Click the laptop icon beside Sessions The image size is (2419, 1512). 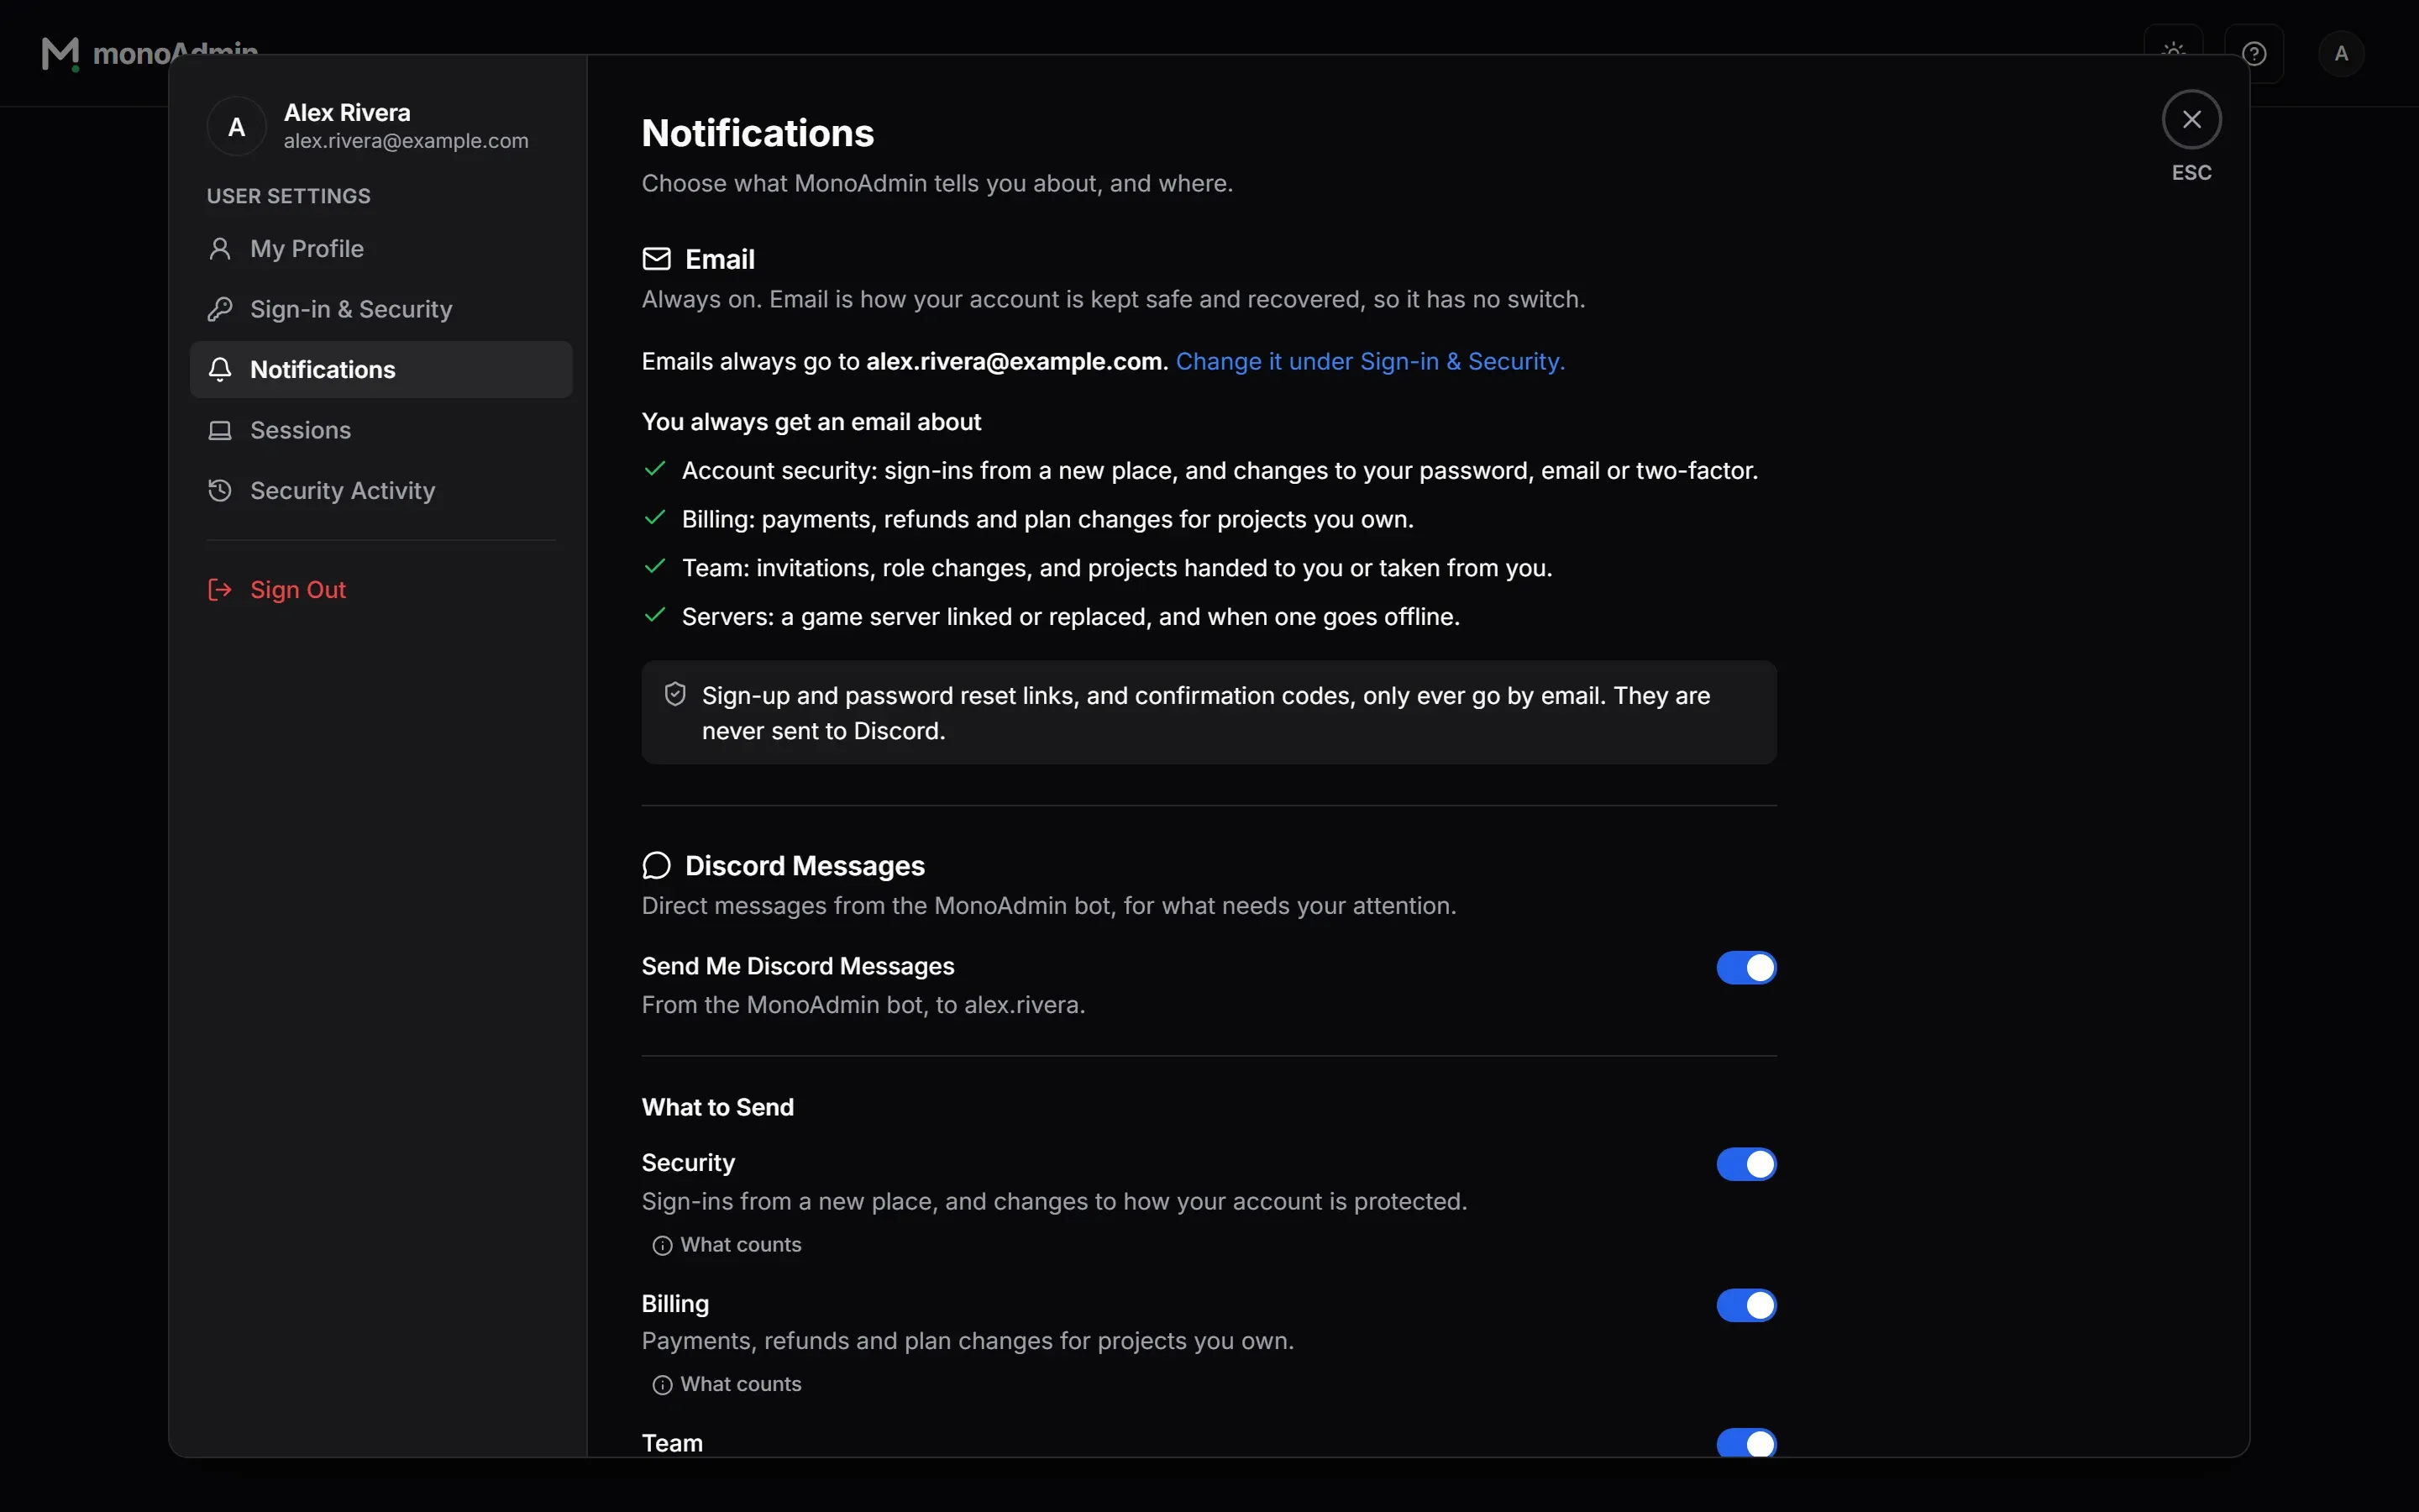pyautogui.click(x=220, y=430)
